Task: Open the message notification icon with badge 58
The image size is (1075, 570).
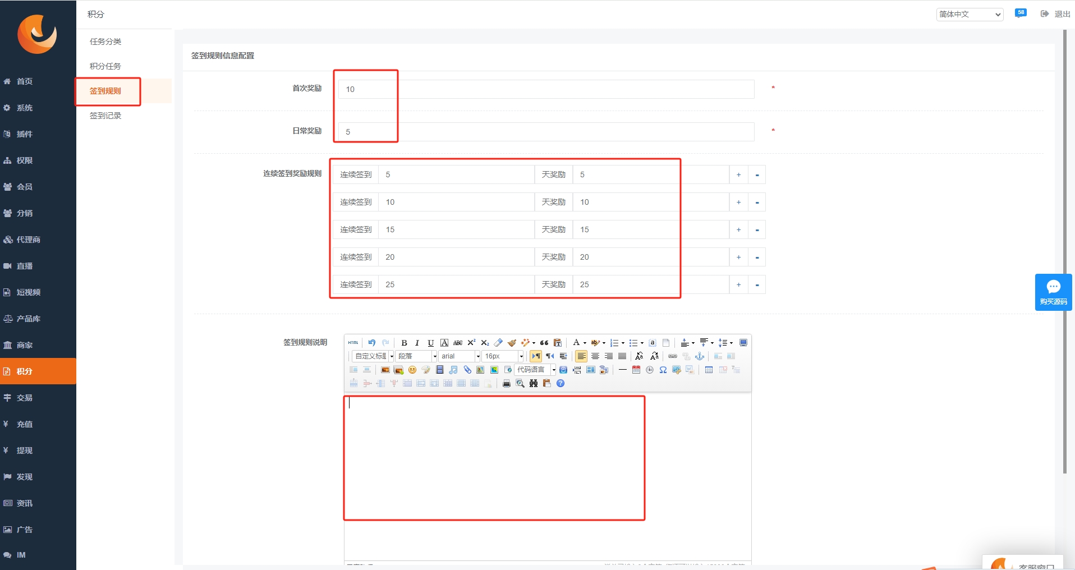Action: pos(1021,13)
